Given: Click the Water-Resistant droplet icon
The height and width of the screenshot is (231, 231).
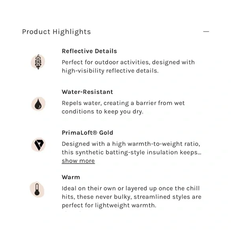Looking at the screenshot, I should (38, 104).
